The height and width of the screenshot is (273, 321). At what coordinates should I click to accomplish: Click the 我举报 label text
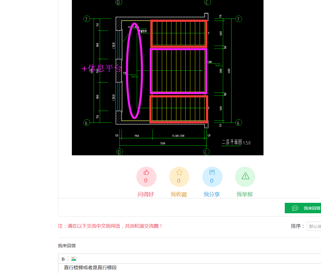pyautogui.click(x=245, y=194)
